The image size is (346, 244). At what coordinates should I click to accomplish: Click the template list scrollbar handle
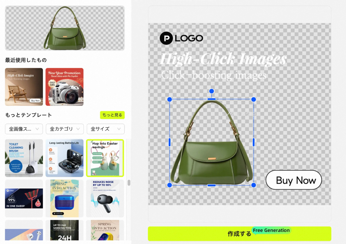[129, 183]
